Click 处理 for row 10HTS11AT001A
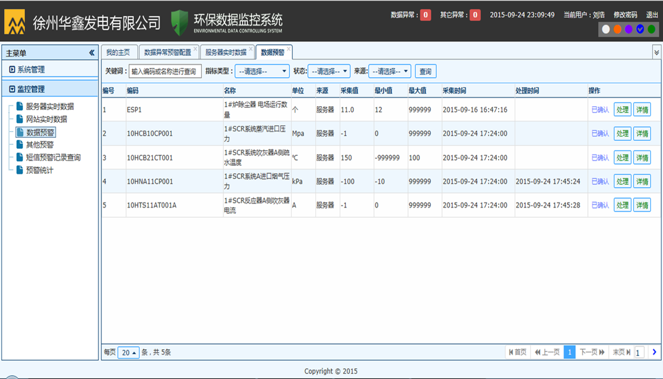This screenshot has width=663, height=379. pyautogui.click(x=622, y=205)
